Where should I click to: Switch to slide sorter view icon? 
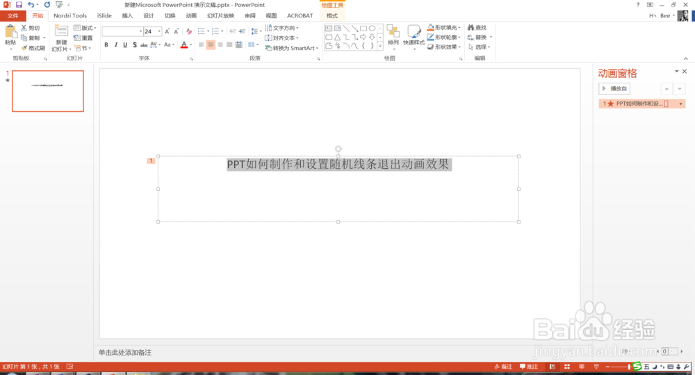pyautogui.click(x=566, y=367)
